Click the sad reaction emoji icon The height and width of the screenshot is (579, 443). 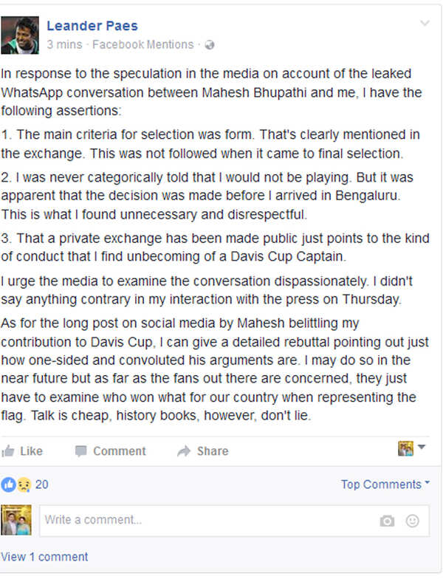pyautogui.click(x=24, y=484)
